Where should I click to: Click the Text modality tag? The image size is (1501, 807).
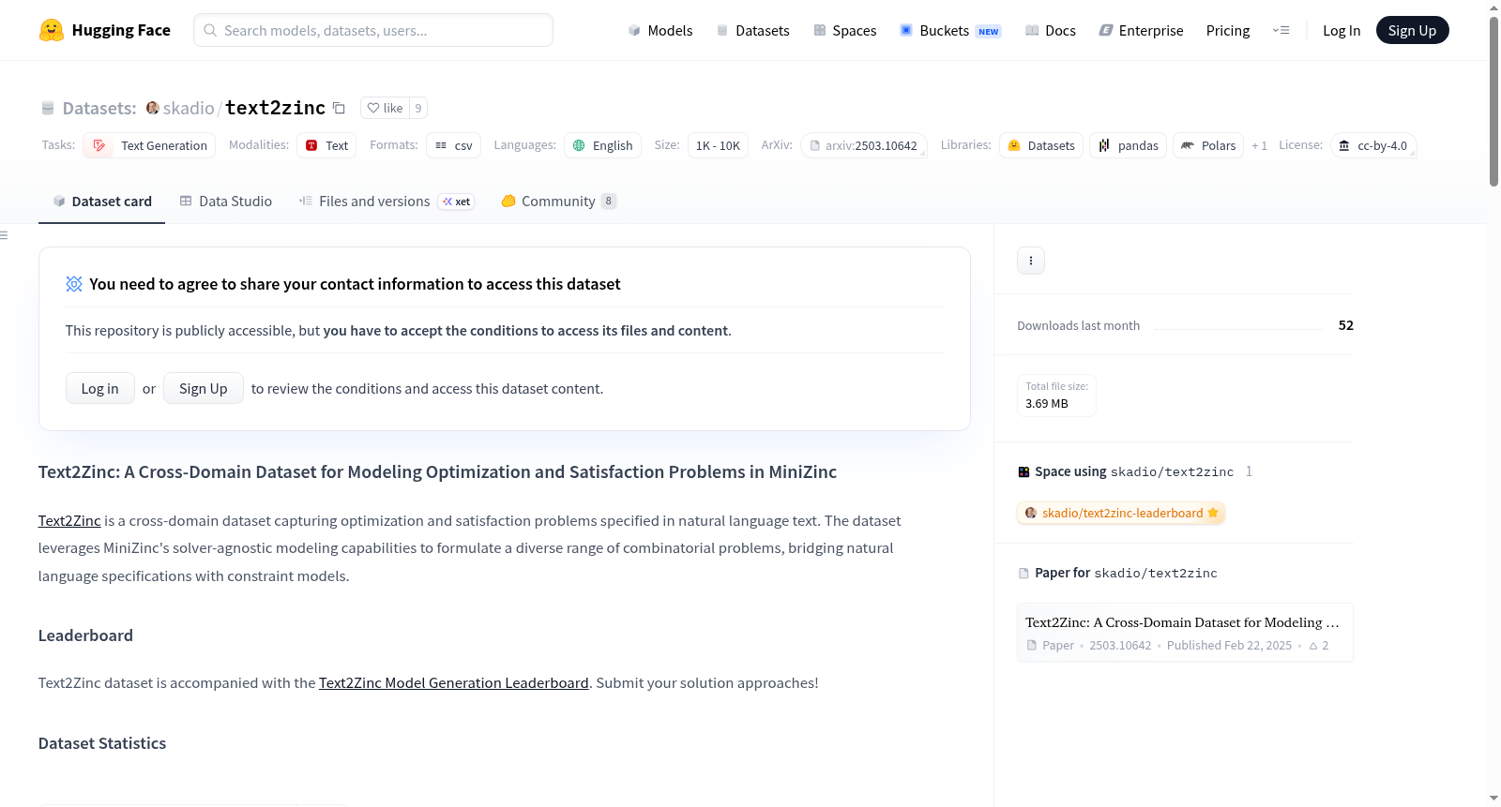326,145
